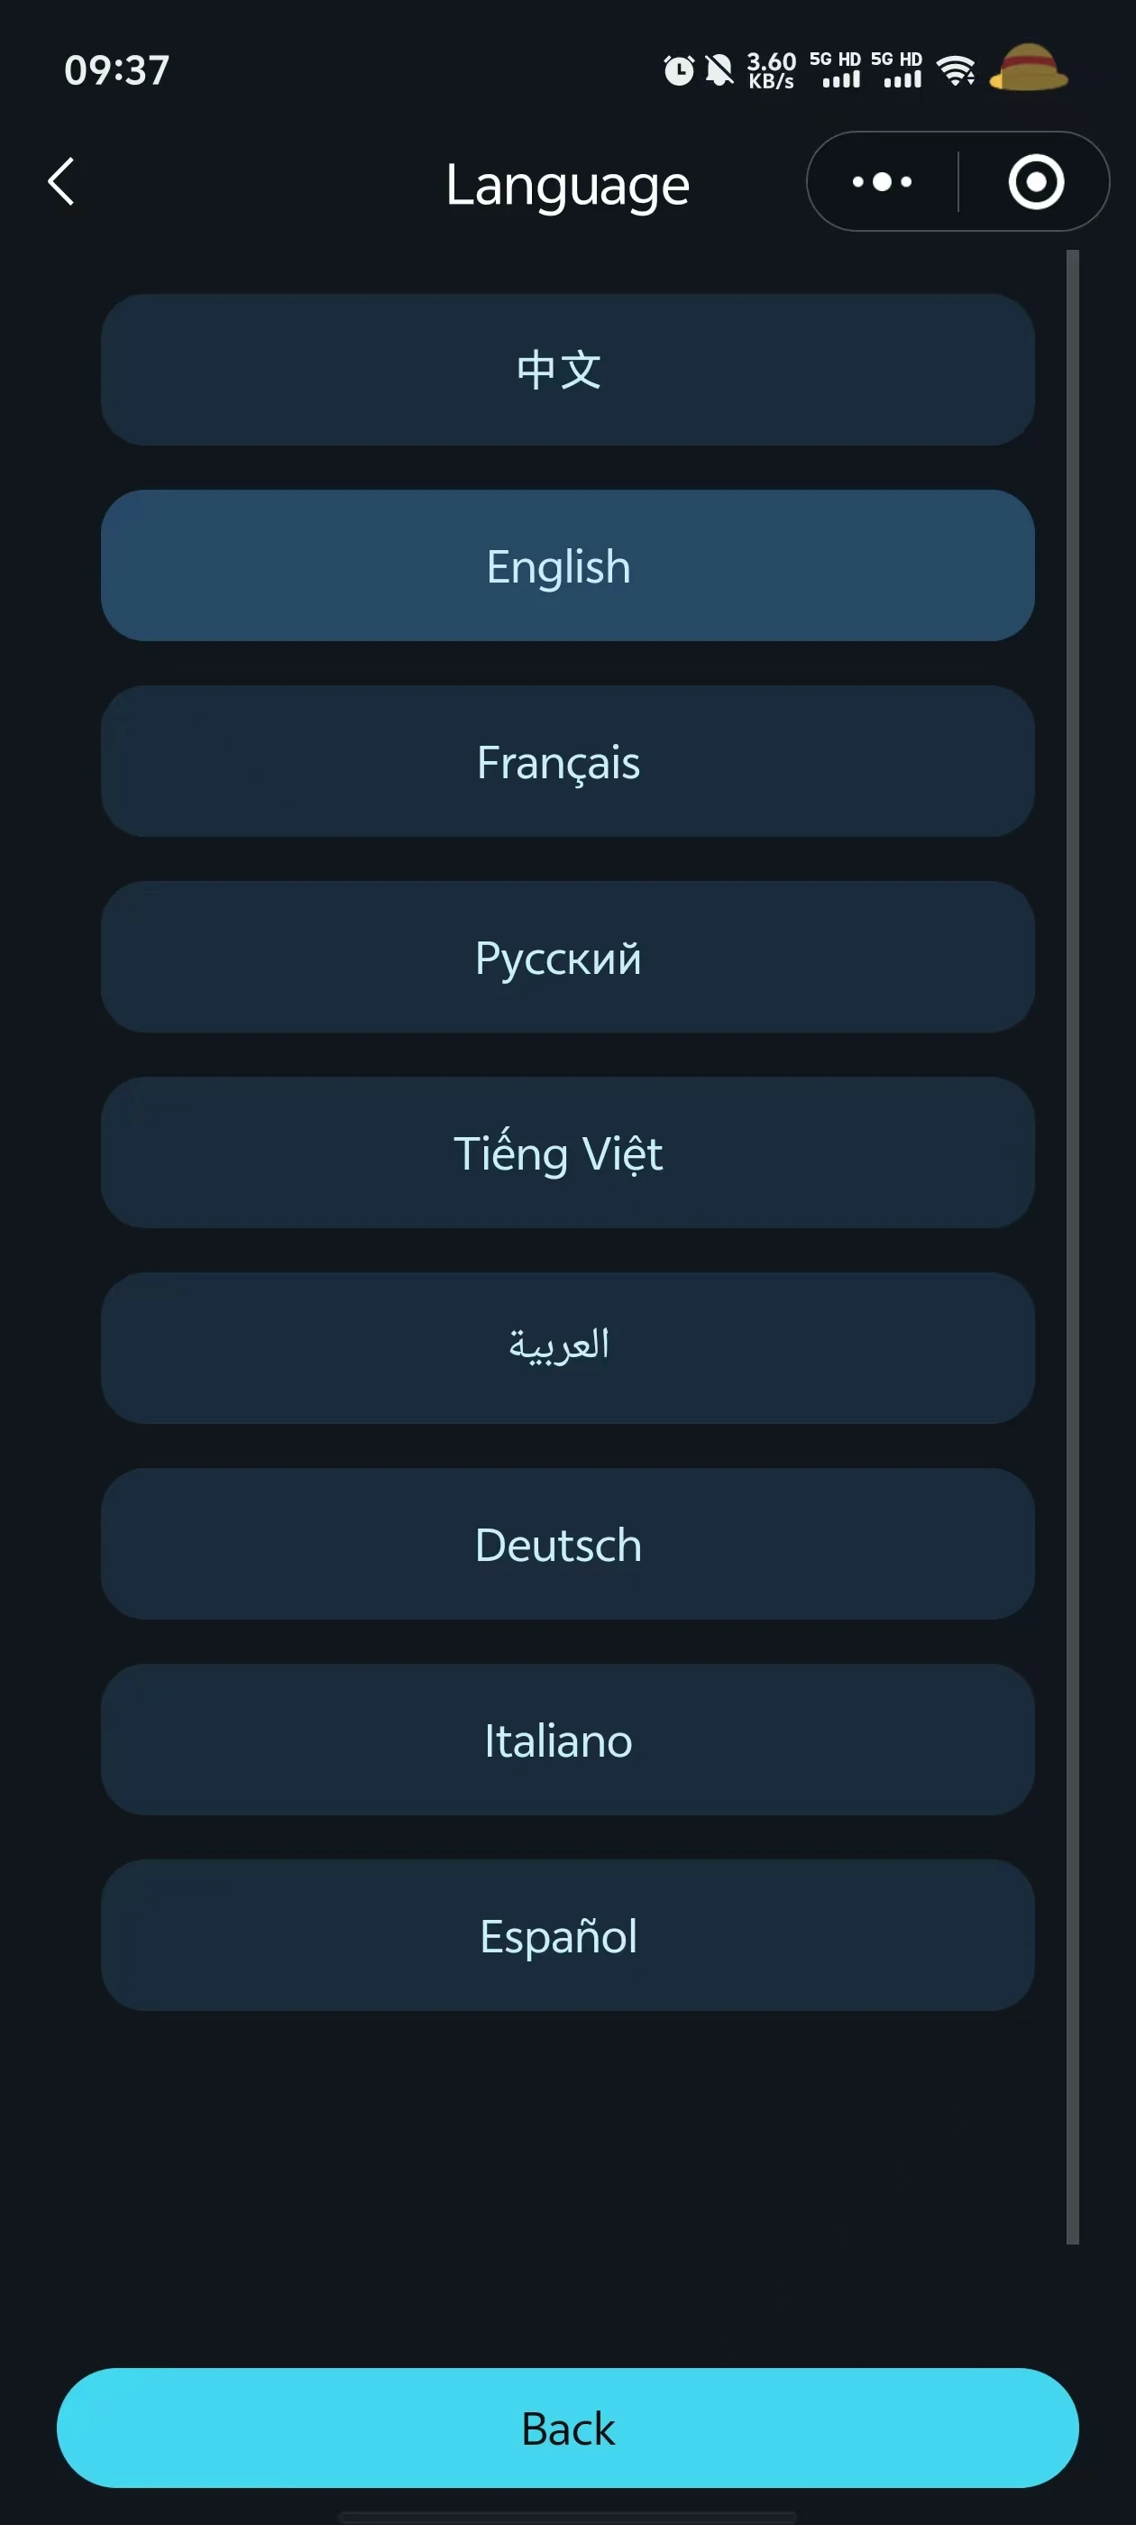Tap the circular close mini-program icon
The height and width of the screenshot is (2525, 1136).
point(1035,182)
